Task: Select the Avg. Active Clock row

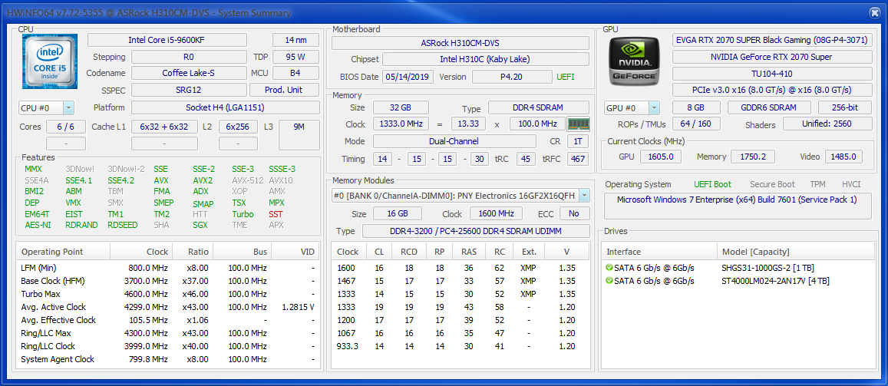Action: pos(167,307)
